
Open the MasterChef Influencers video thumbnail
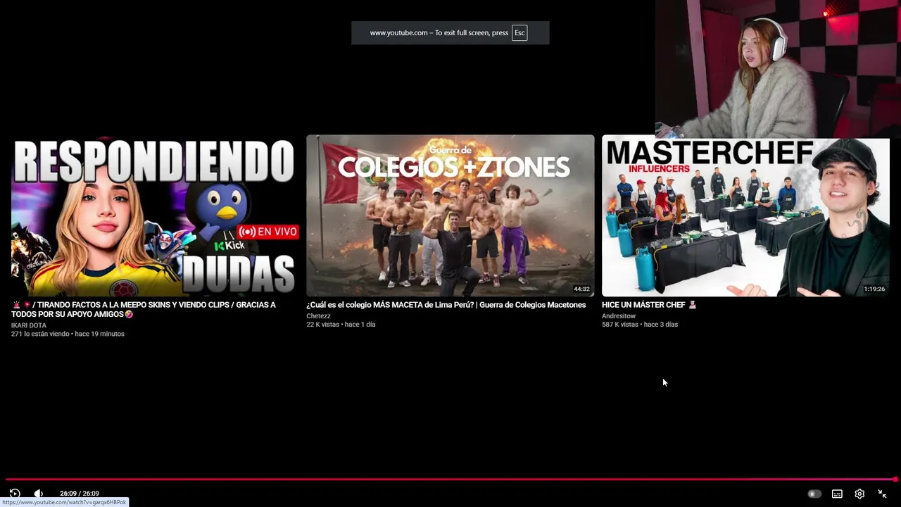tap(745, 215)
